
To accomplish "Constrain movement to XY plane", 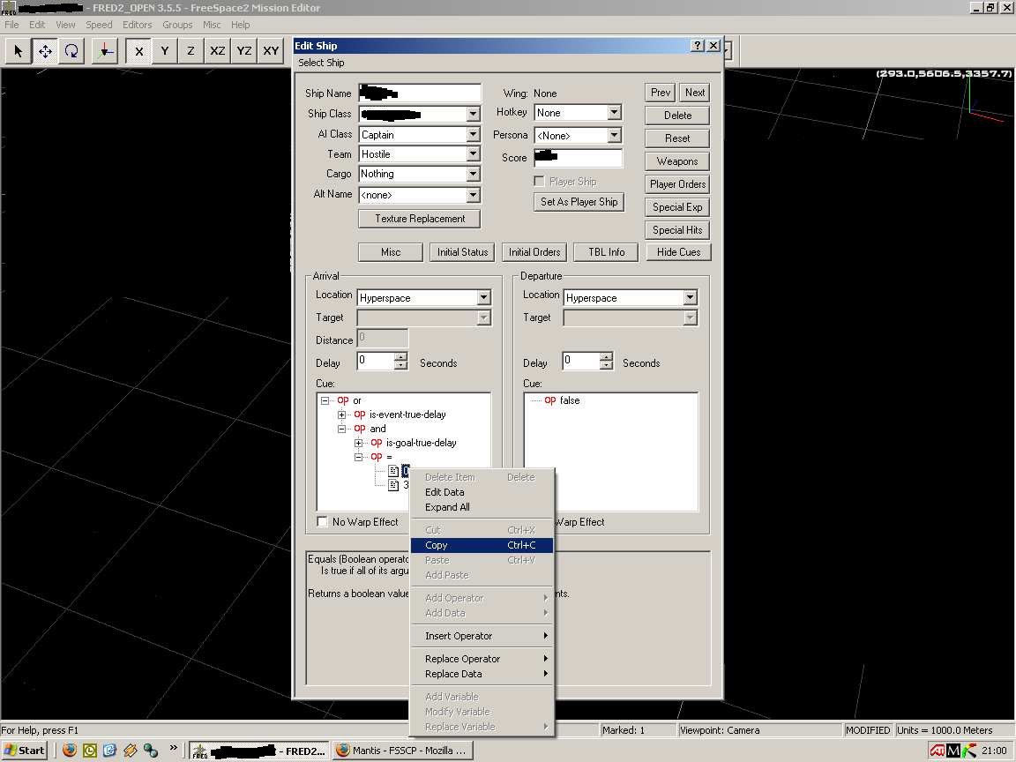I will pyautogui.click(x=270, y=50).
